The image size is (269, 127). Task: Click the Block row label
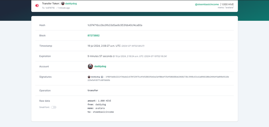(42, 36)
